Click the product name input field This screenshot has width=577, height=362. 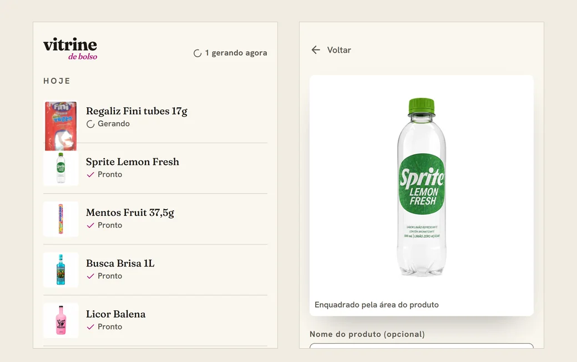click(421, 346)
